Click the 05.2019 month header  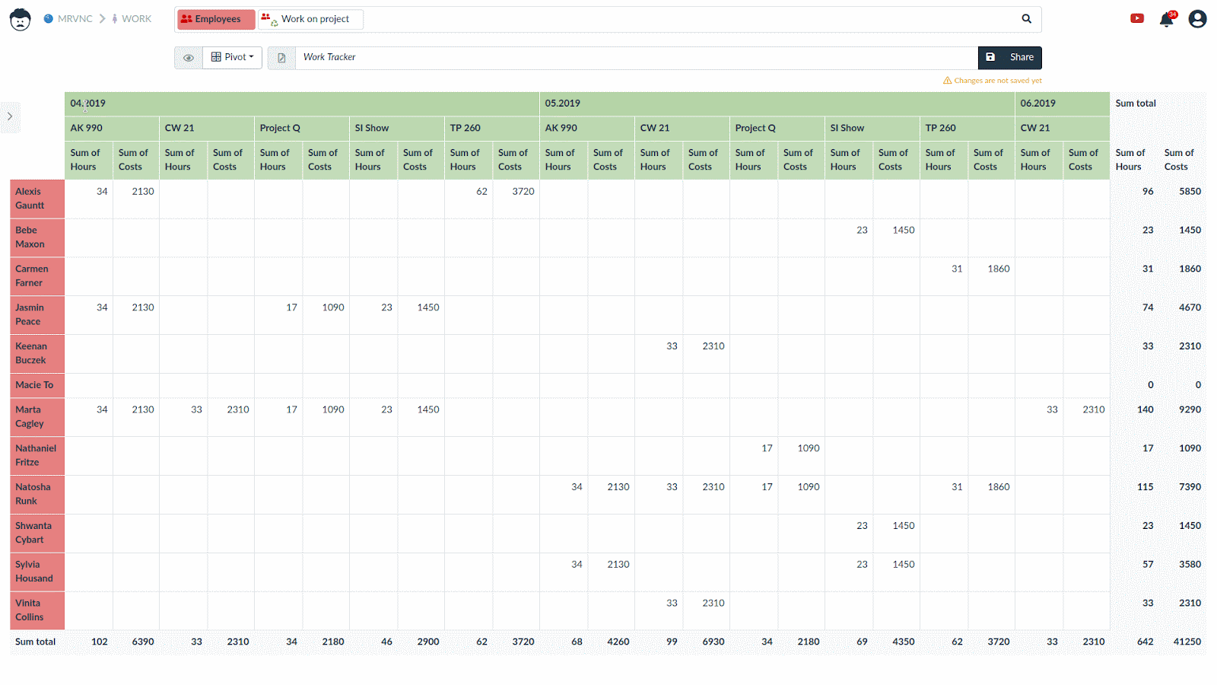click(x=777, y=104)
